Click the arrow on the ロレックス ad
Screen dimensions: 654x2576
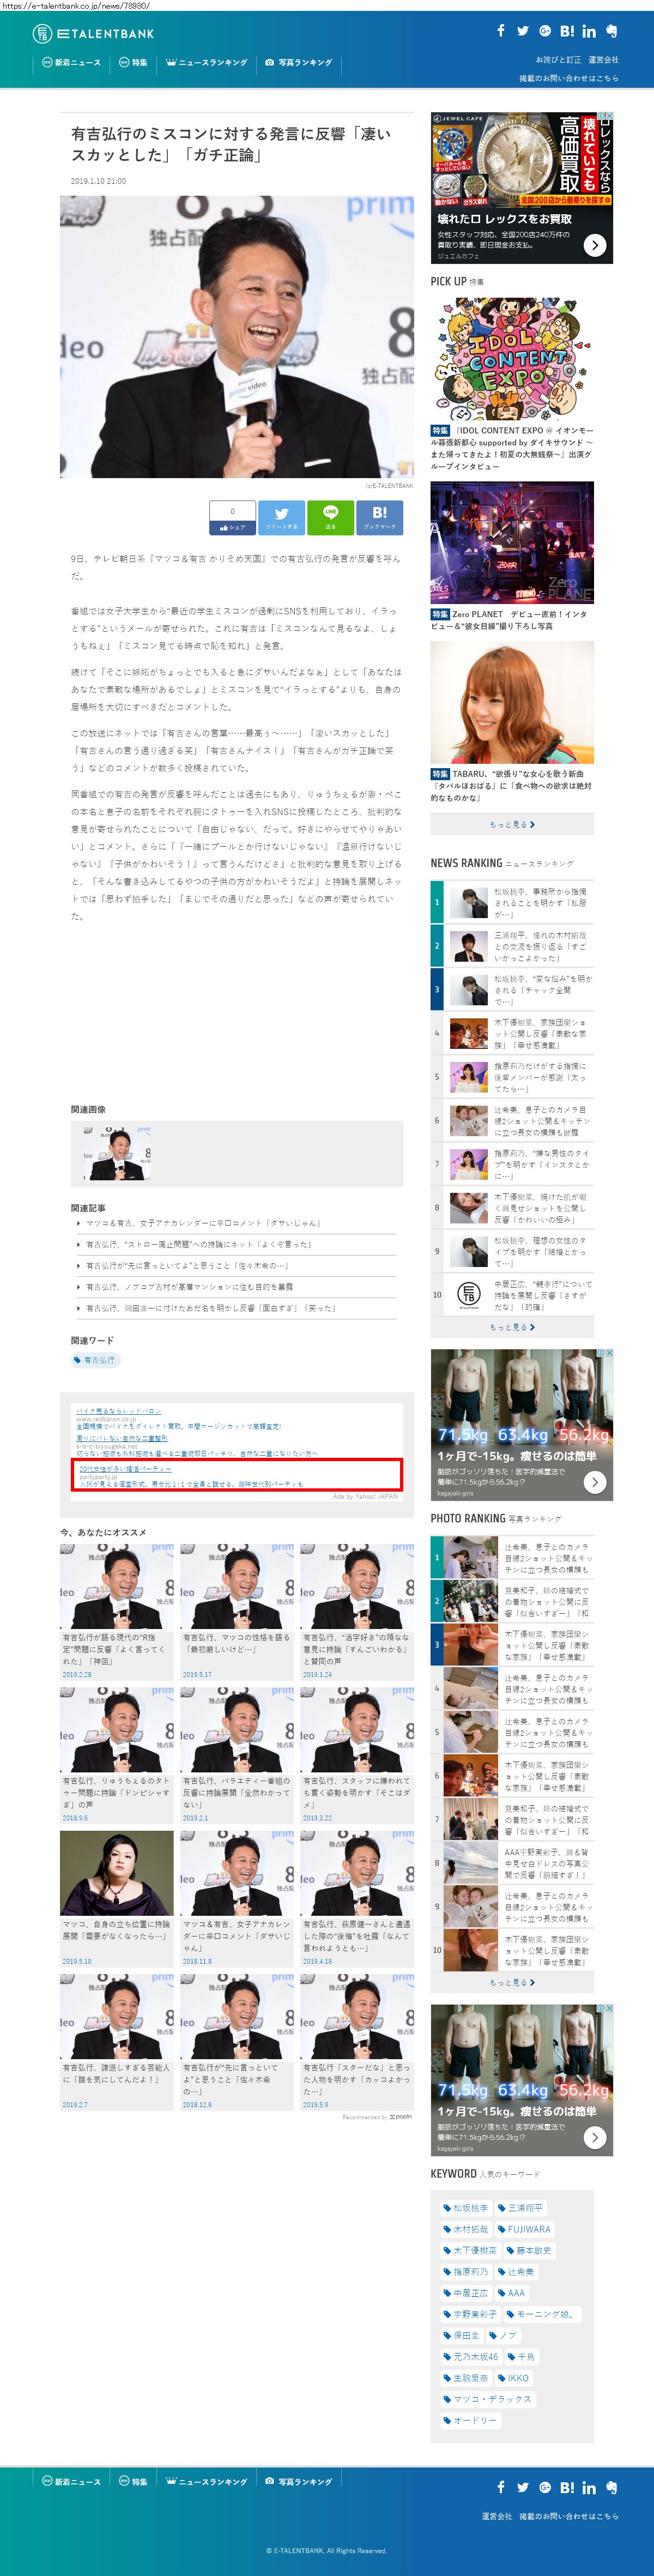594,244
